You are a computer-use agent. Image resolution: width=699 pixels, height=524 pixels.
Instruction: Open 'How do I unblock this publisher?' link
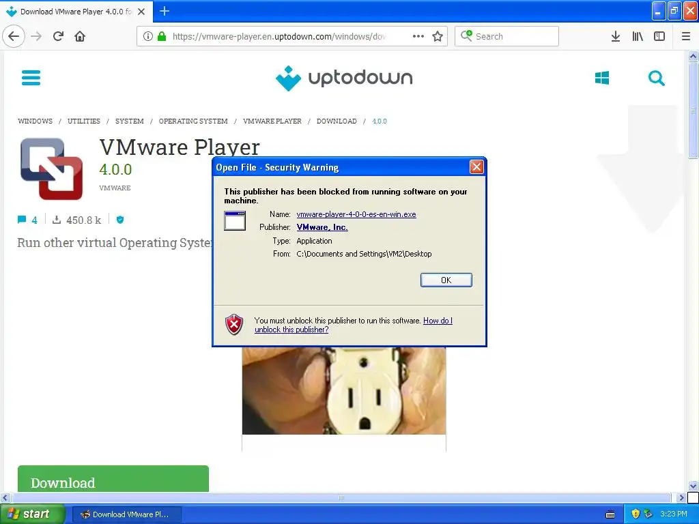tap(353, 325)
